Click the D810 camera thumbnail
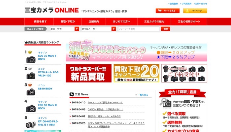 [x=31, y=92]
